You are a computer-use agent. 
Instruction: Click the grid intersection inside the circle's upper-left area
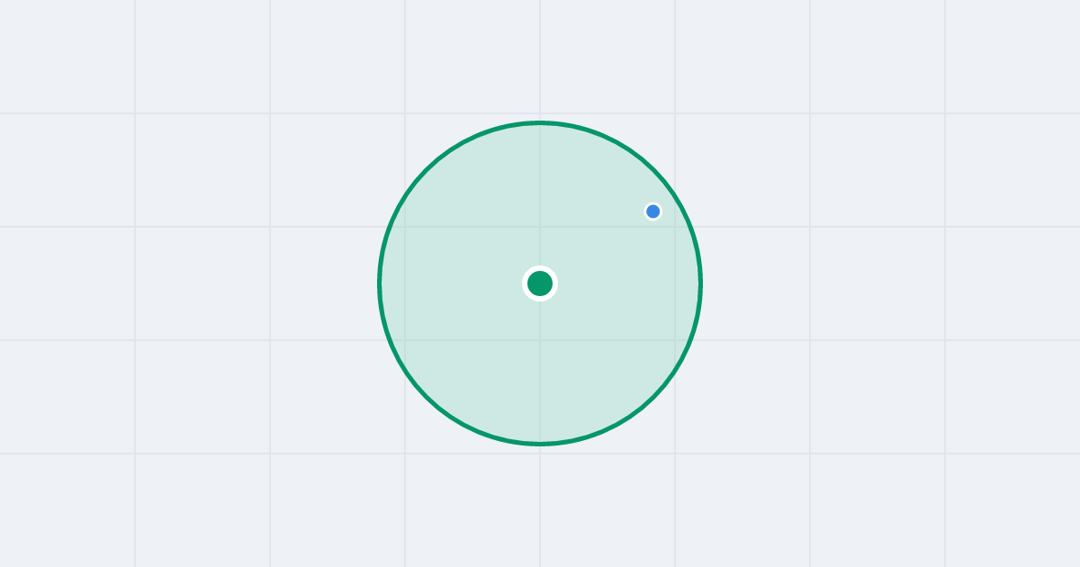click(x=405, y=227)
